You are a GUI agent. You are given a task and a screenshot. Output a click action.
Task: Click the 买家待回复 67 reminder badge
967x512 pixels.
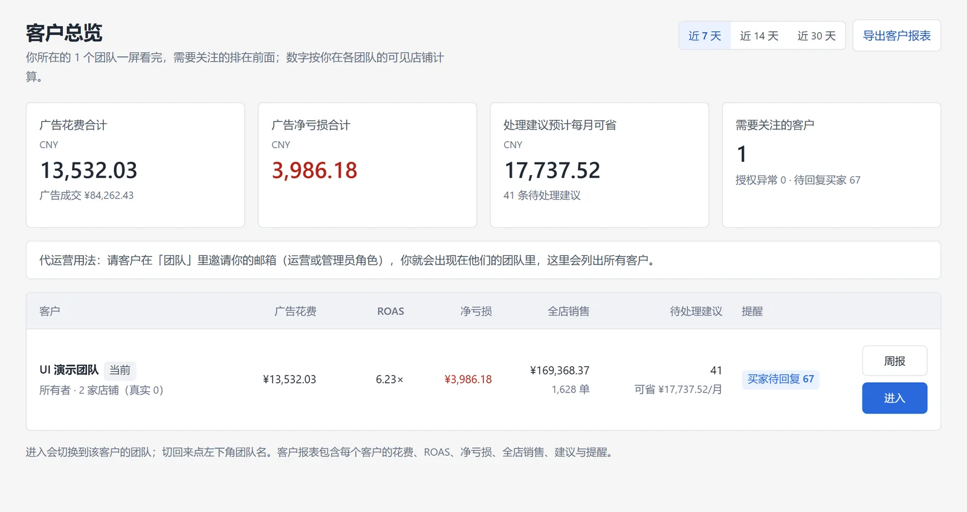coord(780,379)
